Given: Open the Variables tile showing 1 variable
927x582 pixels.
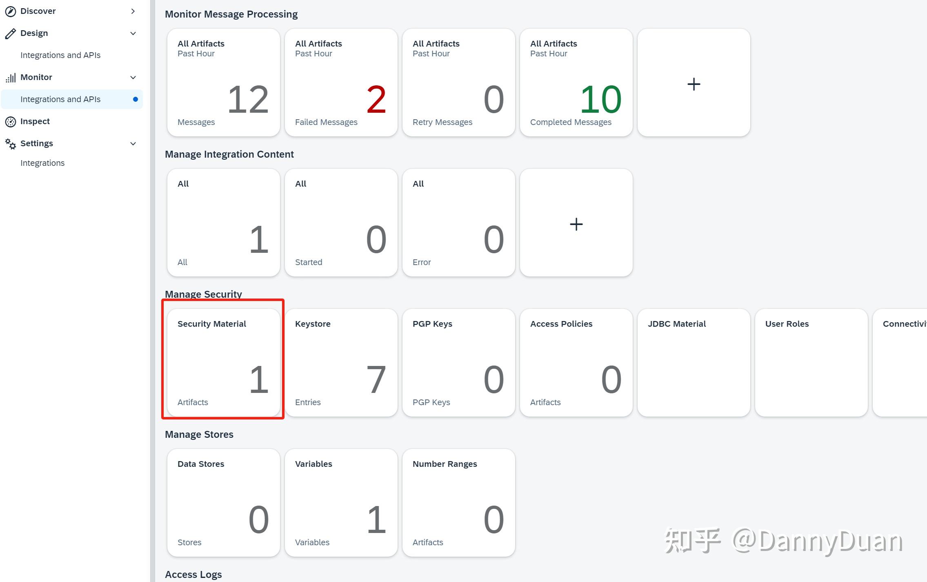Looking at the screenshot, I should tap(341, 503).
